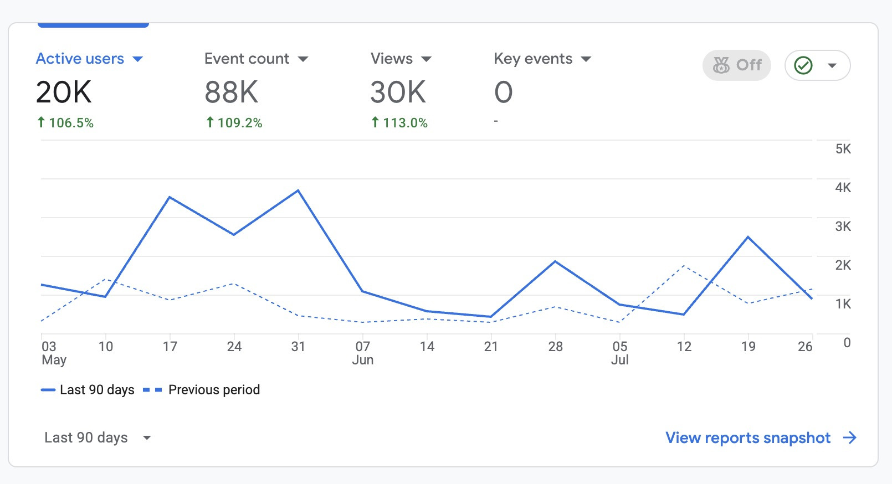This screenshot has width=892, height=484.
Task: Click the 109.2% increase indicator
Action: point(234,122)
